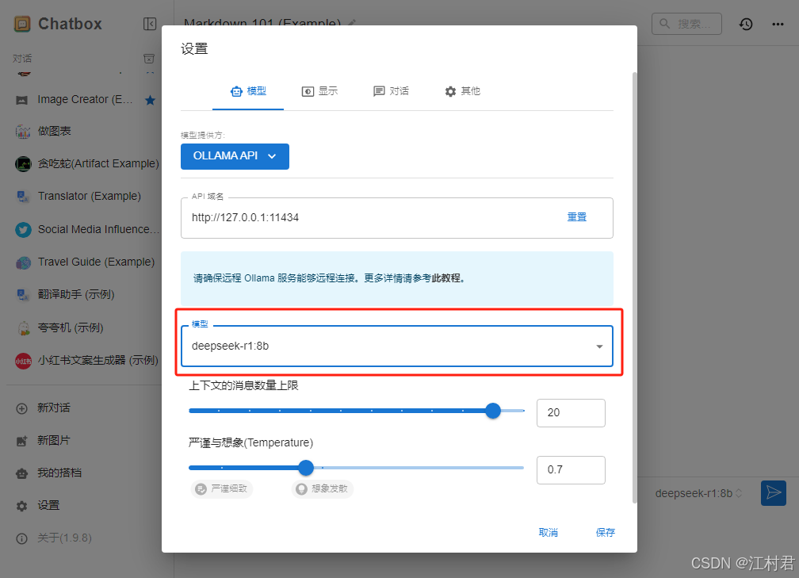Click the Temperature value field 0.7

click(571, 470)
